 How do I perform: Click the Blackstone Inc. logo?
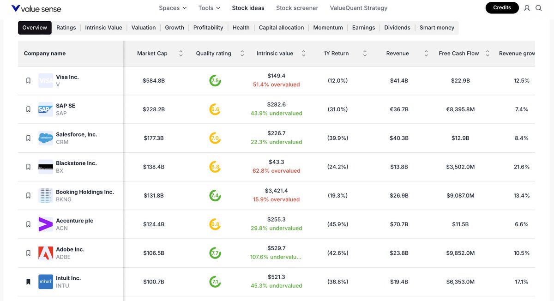tap(46, 167)
